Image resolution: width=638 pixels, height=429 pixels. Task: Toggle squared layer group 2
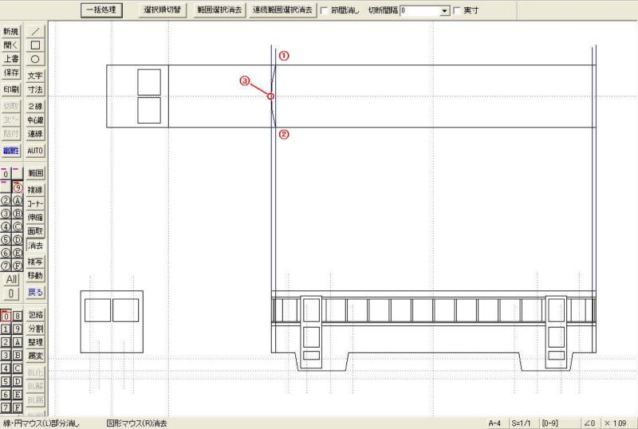click(6, 342)
